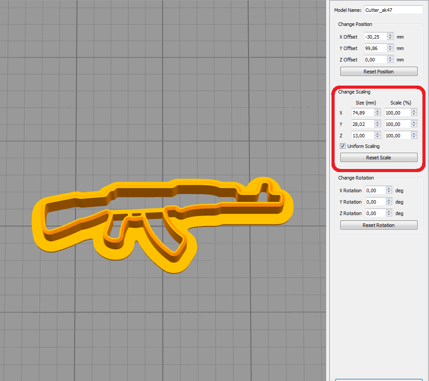Click the X Offset value field
The height and width of the screenshot is (381, 429).
coord(375,36)
